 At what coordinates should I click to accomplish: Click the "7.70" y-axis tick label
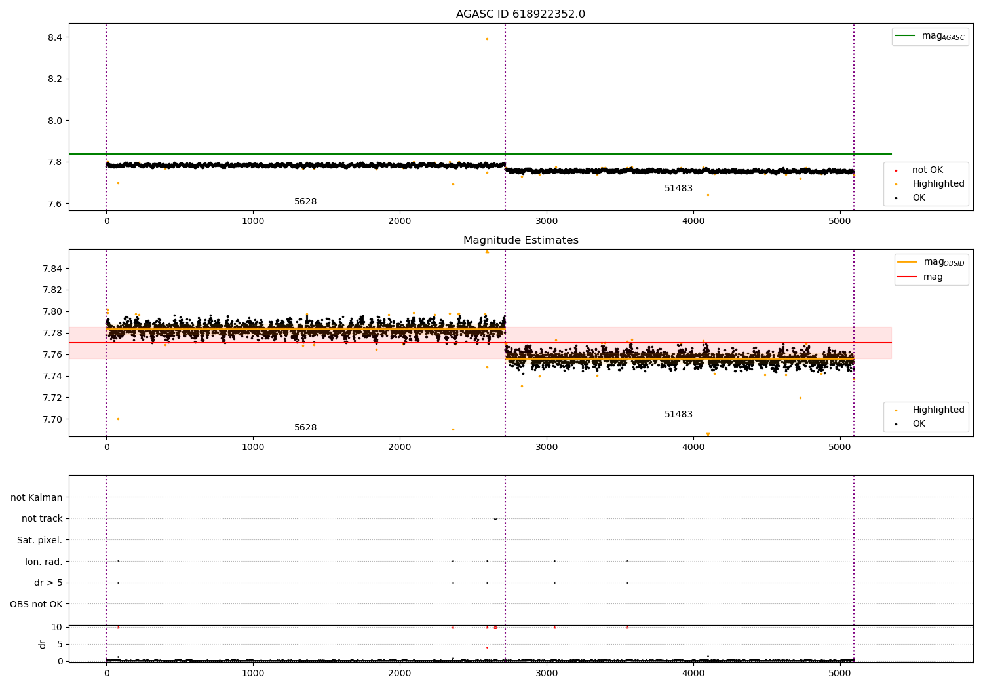click(52, 419)
